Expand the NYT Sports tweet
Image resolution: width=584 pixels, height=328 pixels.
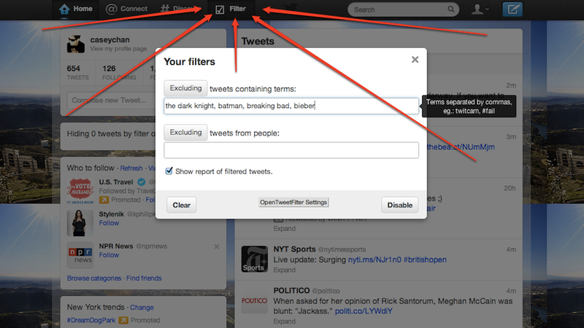point(284,270)
